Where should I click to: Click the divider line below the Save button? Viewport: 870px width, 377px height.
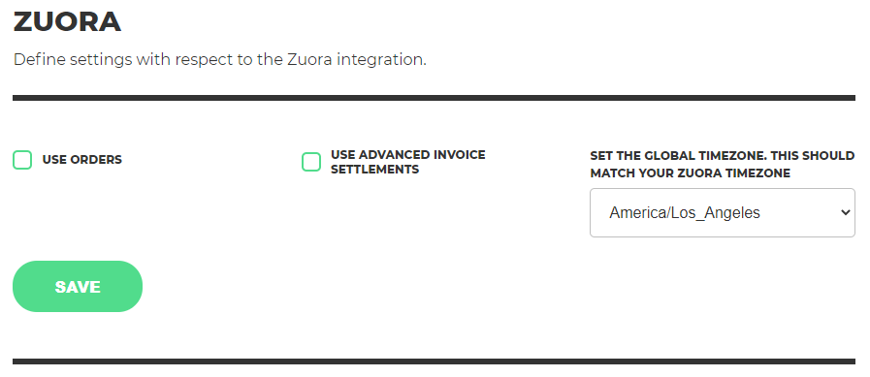click(434, 361)
